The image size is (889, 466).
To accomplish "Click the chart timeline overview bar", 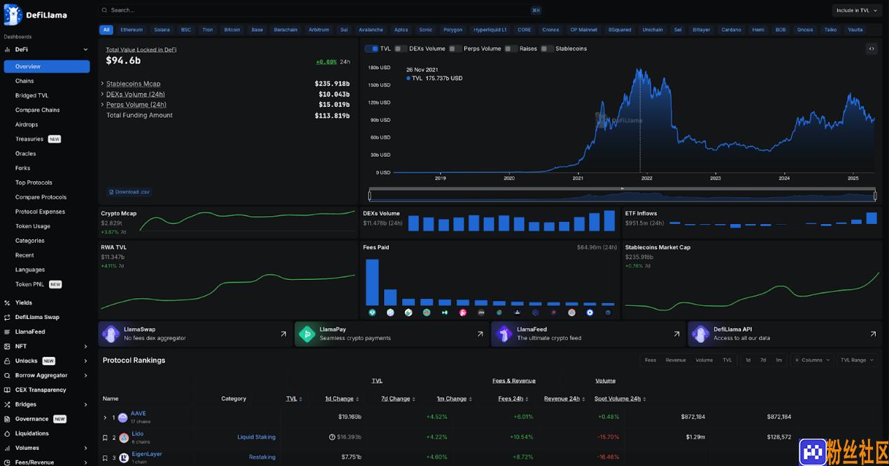I will [623, 196].
